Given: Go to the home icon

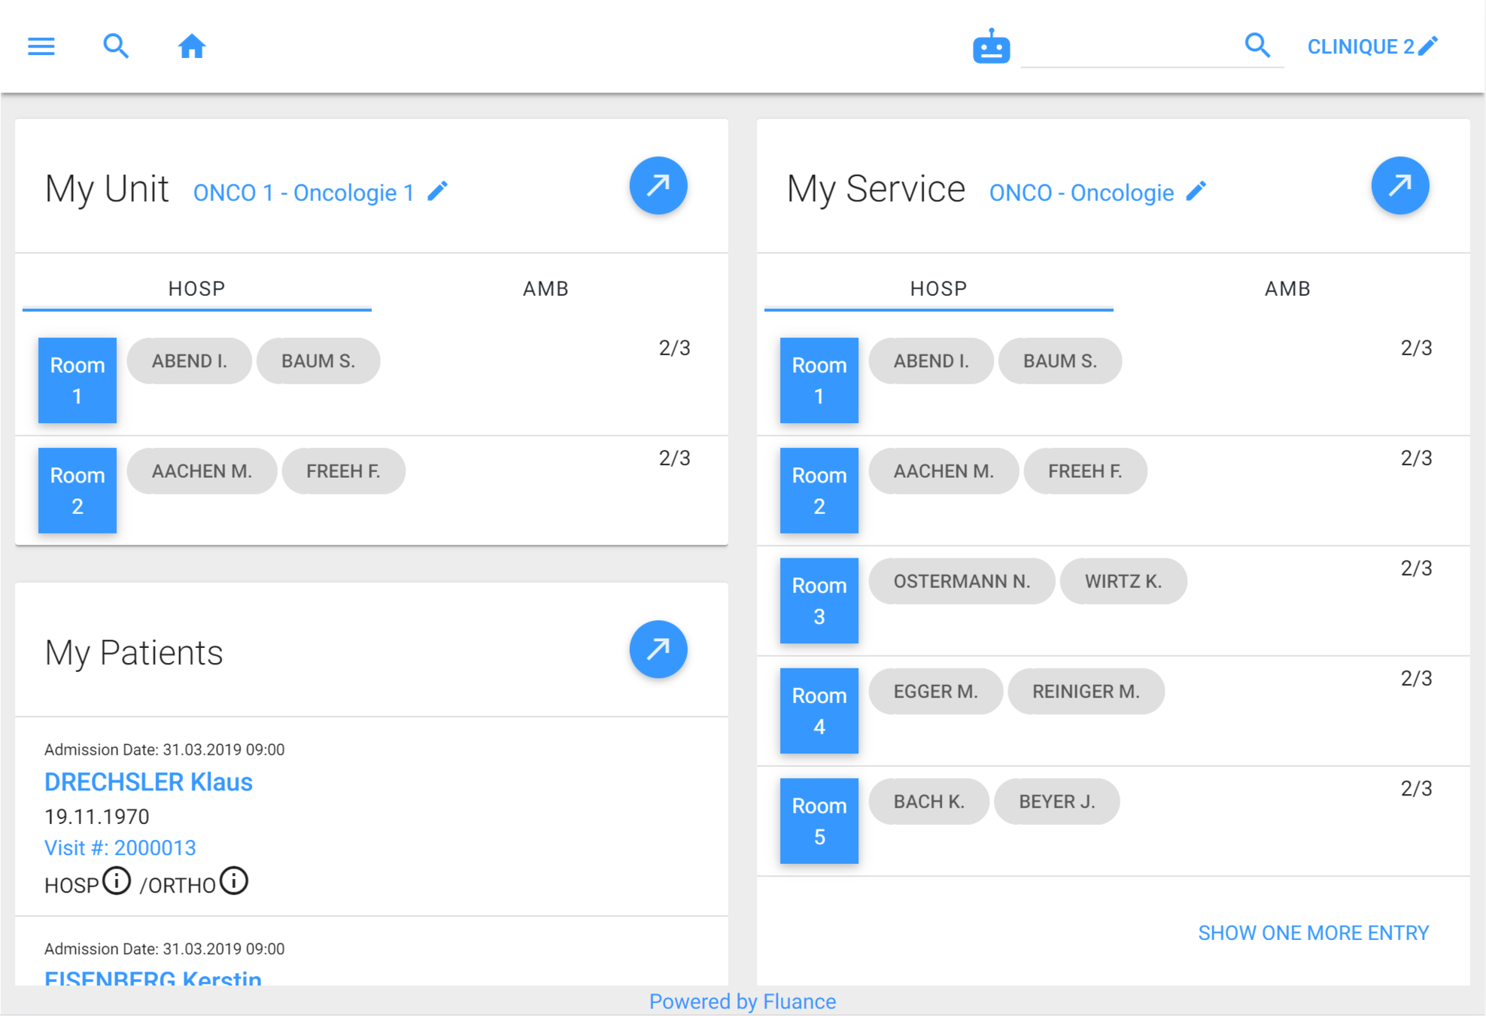Looking at the screenshot, I should 191,47.
